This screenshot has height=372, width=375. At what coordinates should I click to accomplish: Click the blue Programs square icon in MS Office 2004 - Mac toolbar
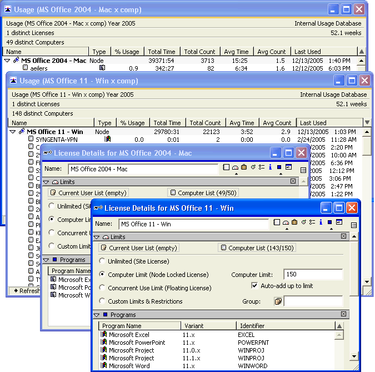pyautogui.click(x=279, y=167)
